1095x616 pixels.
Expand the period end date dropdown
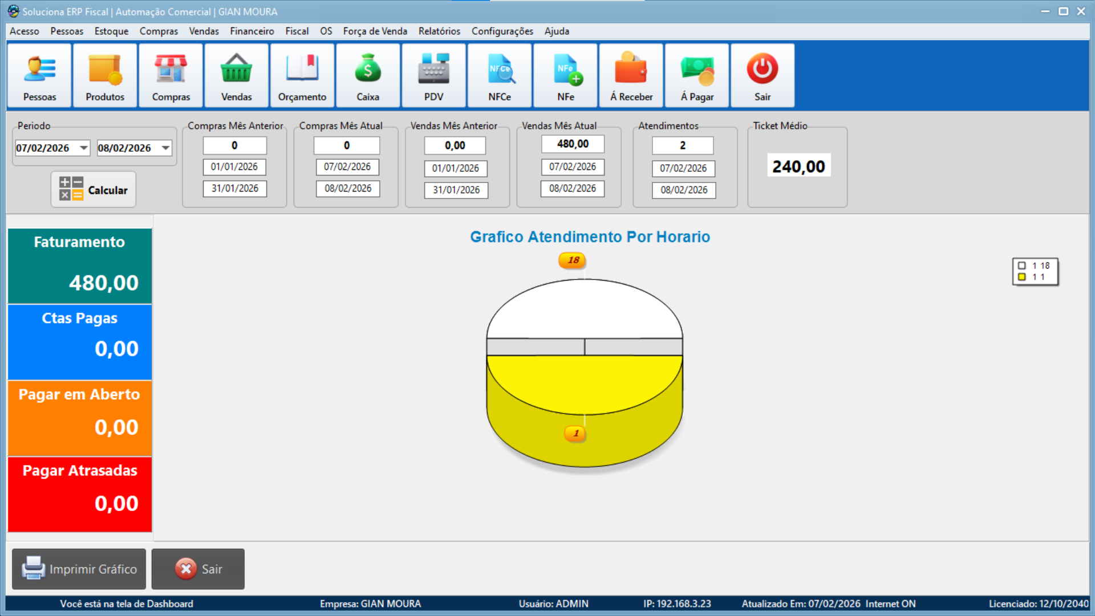point(165,148)
